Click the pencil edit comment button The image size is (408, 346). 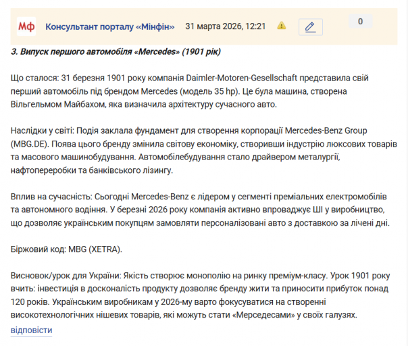click(x=311, y=27)
